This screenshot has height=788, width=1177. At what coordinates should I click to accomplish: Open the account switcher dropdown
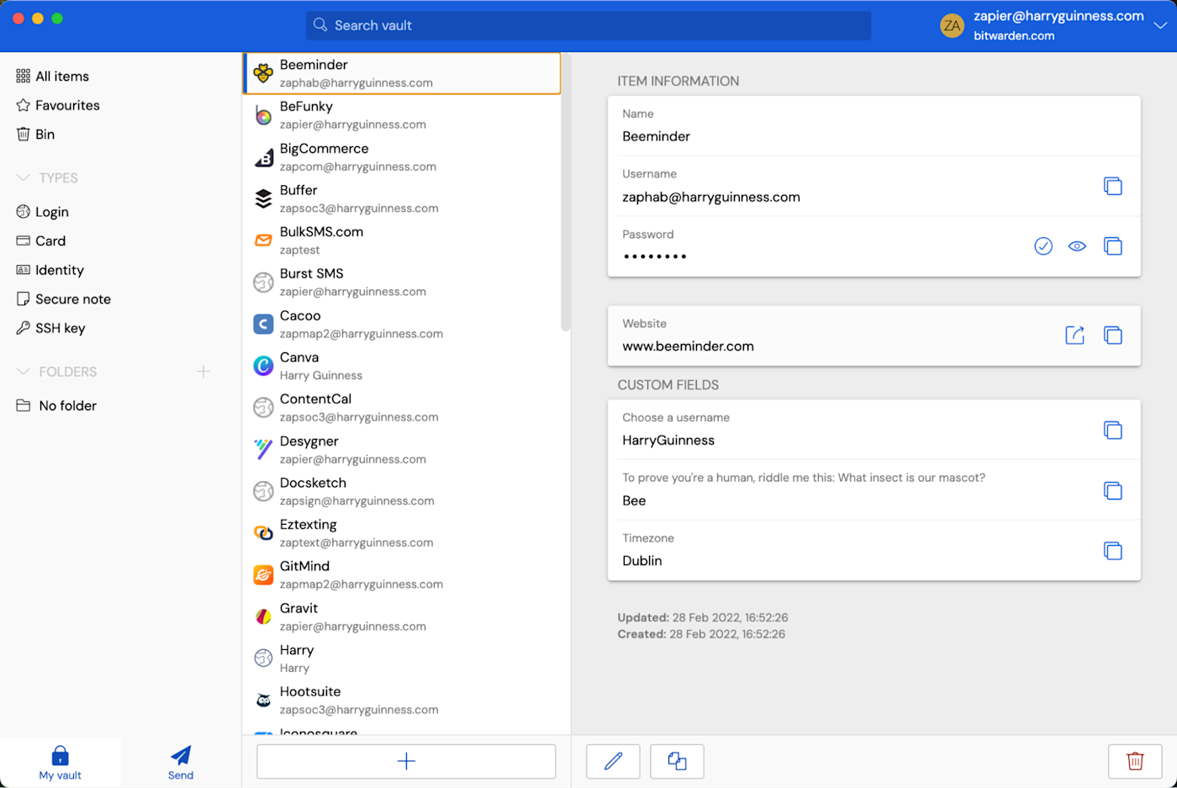pyautogui.click(x=1160, y=25)
